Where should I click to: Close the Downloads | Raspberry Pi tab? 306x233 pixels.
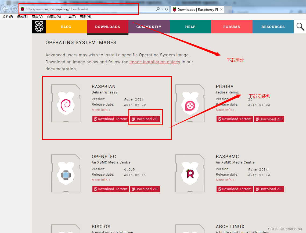click(x=221, y=9)
